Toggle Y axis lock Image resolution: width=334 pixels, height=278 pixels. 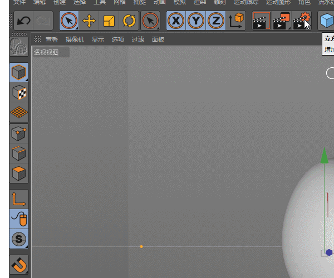196,21
